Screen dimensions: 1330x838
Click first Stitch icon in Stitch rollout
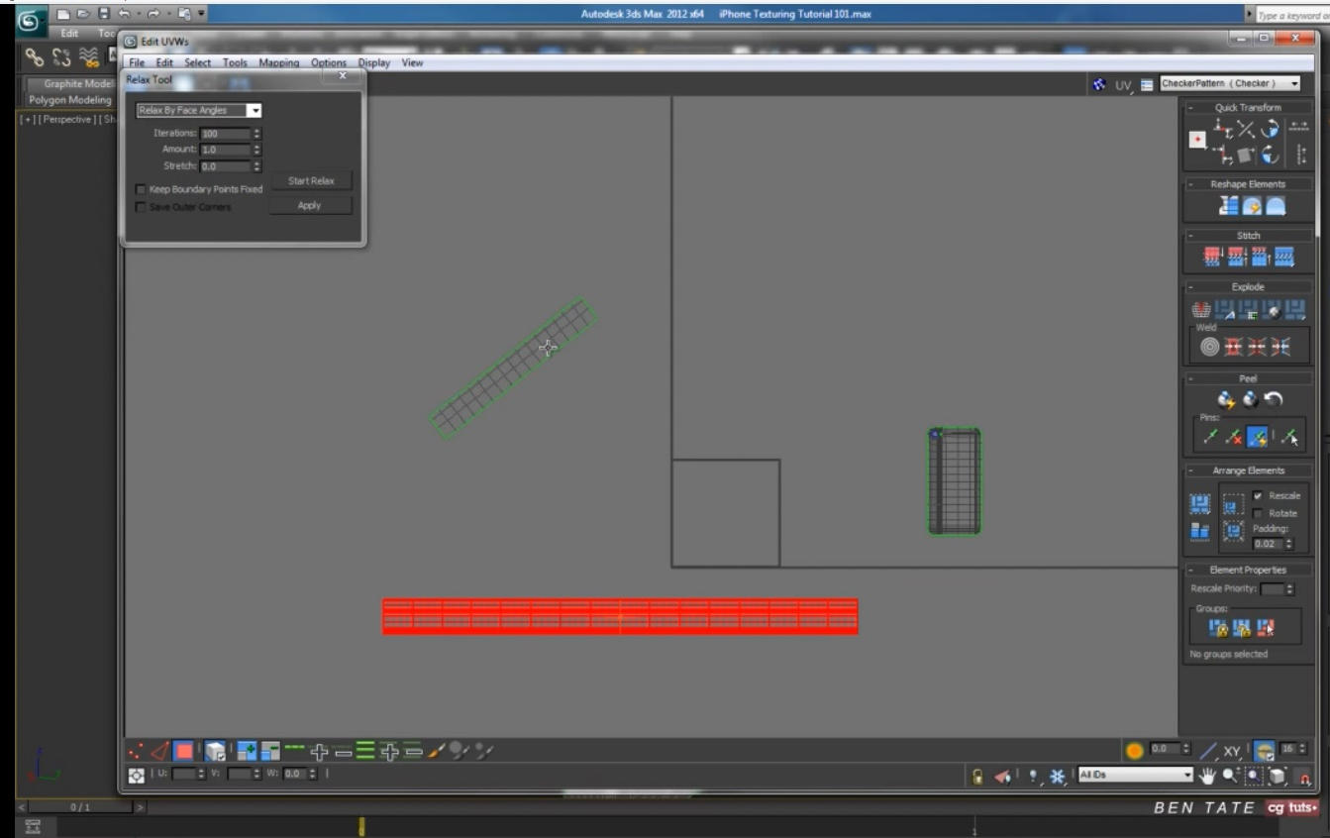tap(1212, 258)
